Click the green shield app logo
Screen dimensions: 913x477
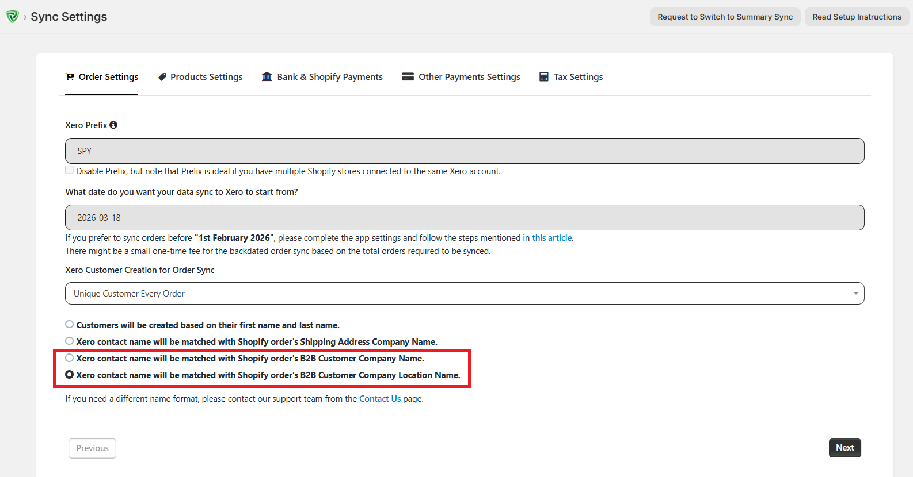pyautogui.click(x=13, y=17)
